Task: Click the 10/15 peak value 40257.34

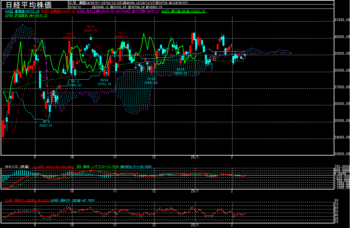Action: tap(91, 31)
